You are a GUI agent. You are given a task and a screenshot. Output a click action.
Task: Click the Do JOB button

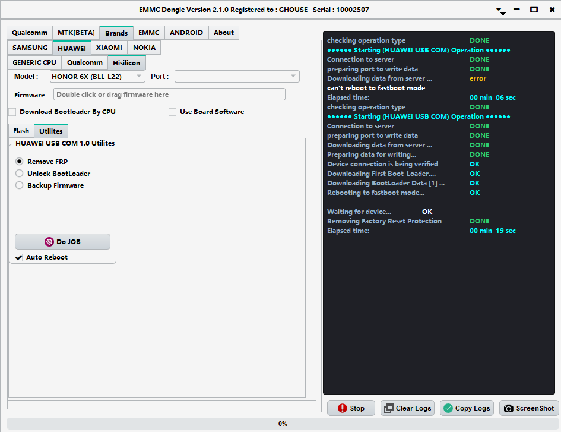tap(62, 242)
